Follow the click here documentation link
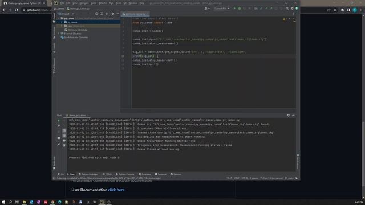Image resolution: width=365 pixels, height=205 pixels. (x=116, y=190)
